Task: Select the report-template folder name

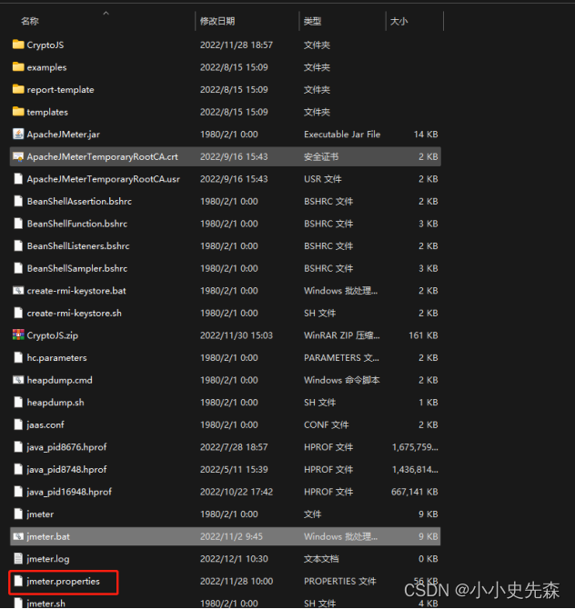Action: [61, 90]
